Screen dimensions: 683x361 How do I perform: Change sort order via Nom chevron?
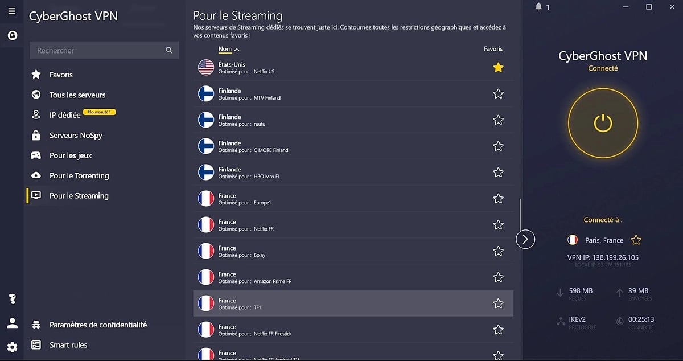(237, 49)
